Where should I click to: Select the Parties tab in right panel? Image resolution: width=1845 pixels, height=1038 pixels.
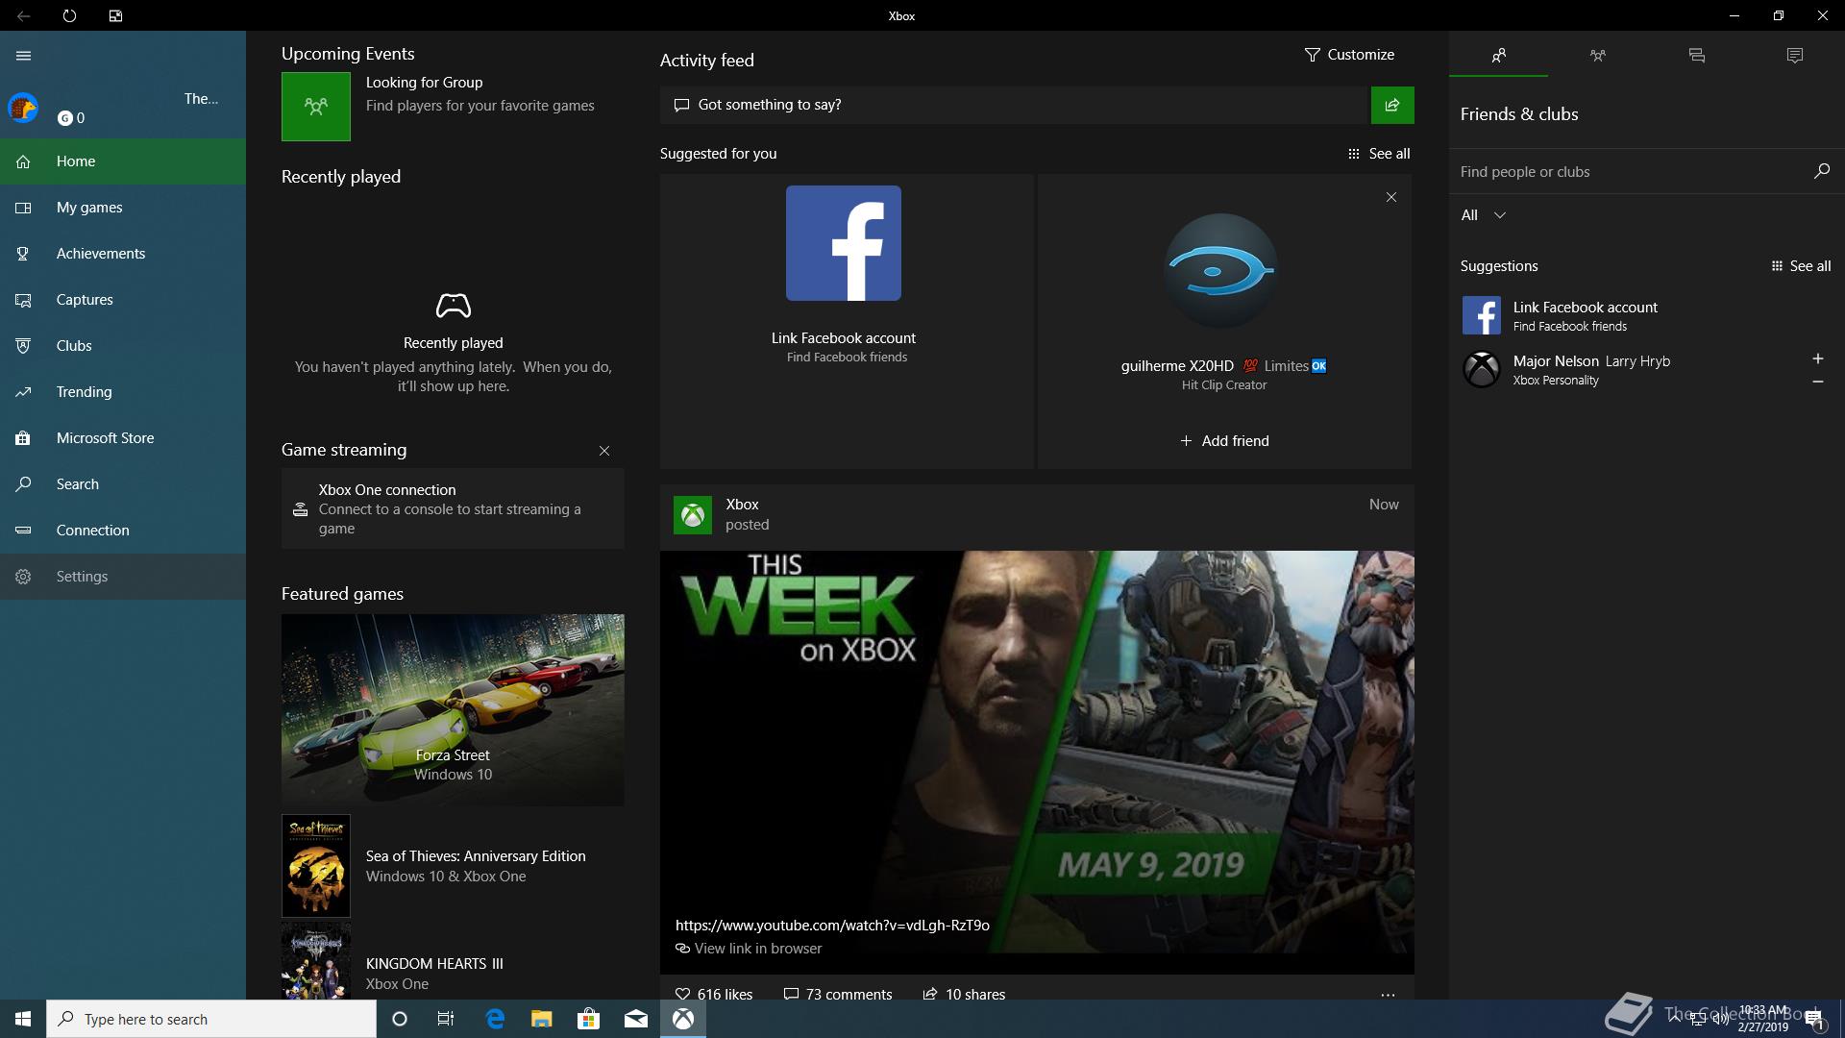coord(1597,56)
